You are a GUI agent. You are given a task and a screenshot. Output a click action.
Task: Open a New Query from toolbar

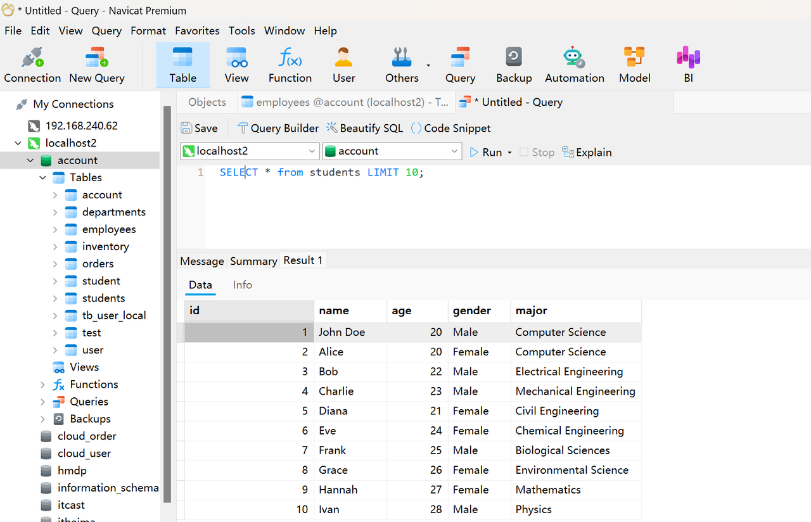click(96, 65)
